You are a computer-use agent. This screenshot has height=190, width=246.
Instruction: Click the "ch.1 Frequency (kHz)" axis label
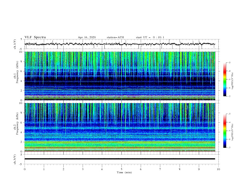tap(16, 72)
